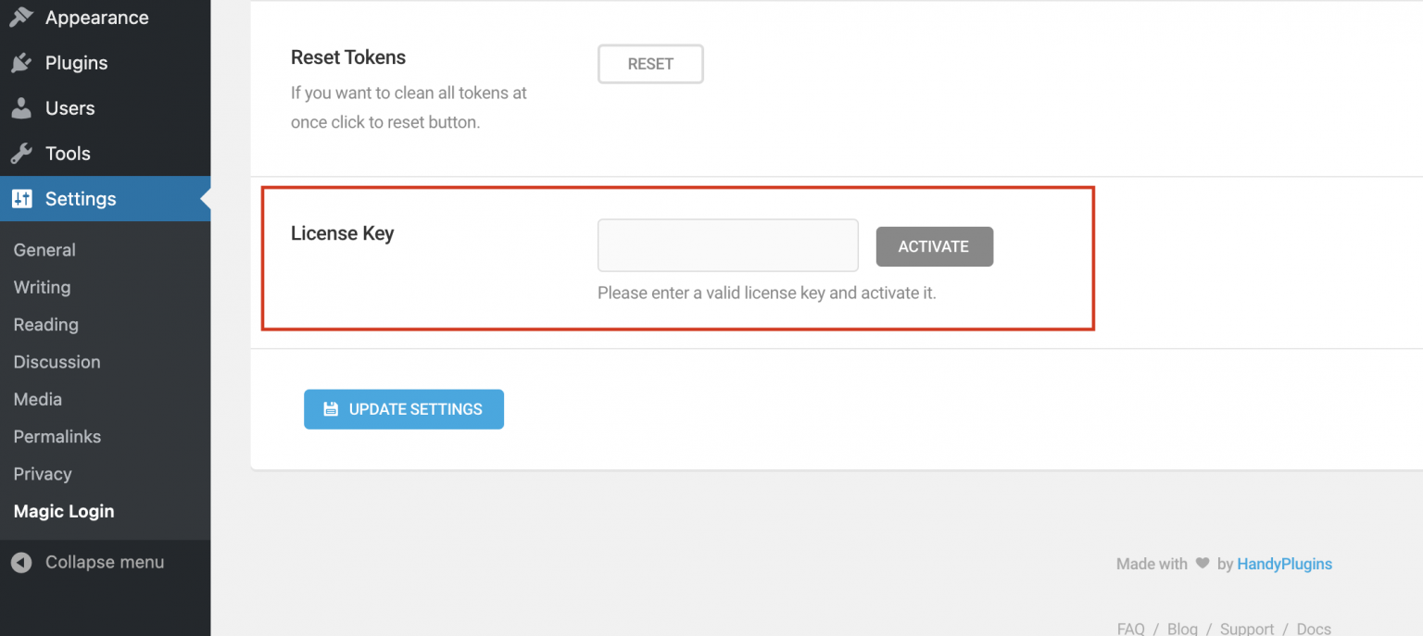The image size is (1423, 636).
Task: Go to Discussion settings
Action: tap(57, 362)
